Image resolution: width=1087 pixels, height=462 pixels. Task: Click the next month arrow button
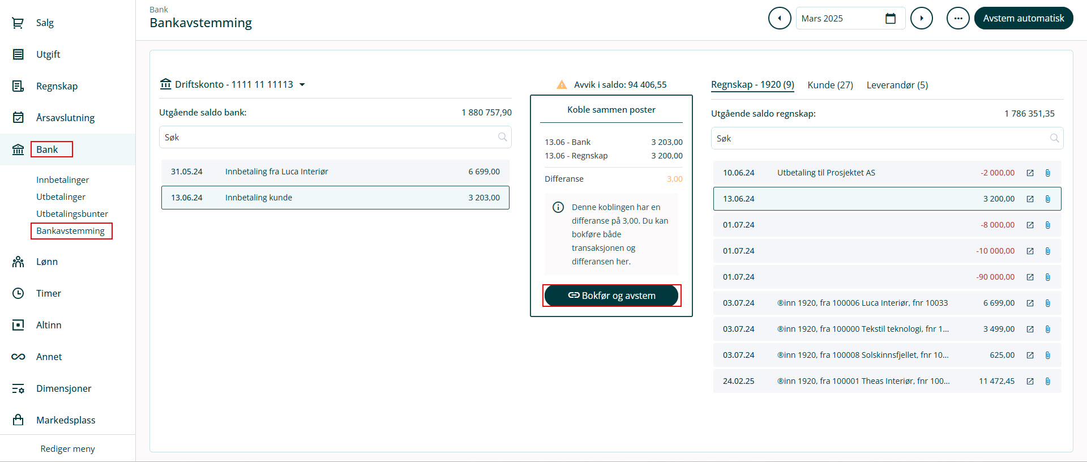pos(921,18)
